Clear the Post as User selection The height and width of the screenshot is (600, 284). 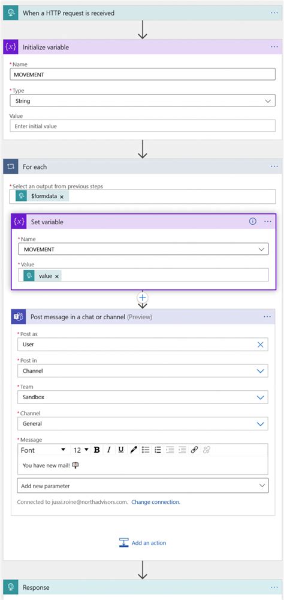click(x=261, y=344)
